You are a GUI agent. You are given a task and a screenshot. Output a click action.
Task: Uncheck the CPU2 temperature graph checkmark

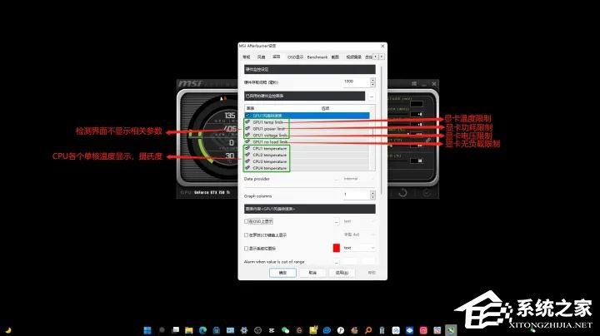[247, 155]
